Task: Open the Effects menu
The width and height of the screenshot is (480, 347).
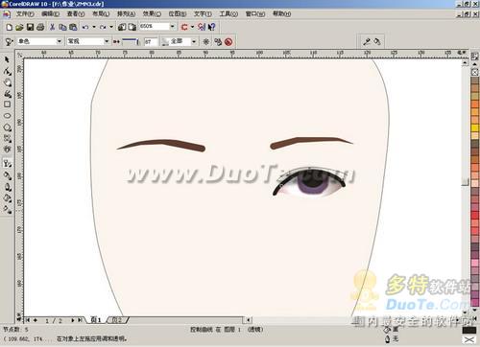Action: tap(152, 13)
